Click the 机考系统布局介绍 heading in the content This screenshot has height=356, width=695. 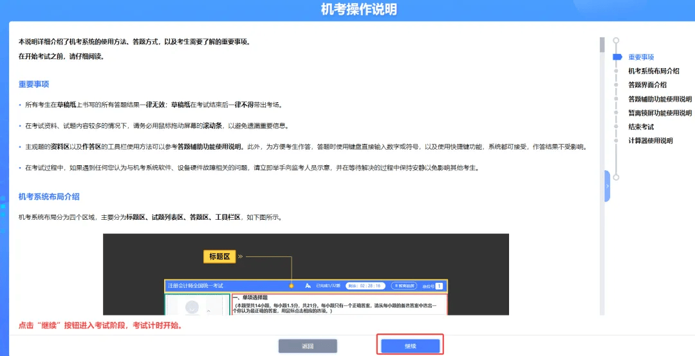point(49,197)
